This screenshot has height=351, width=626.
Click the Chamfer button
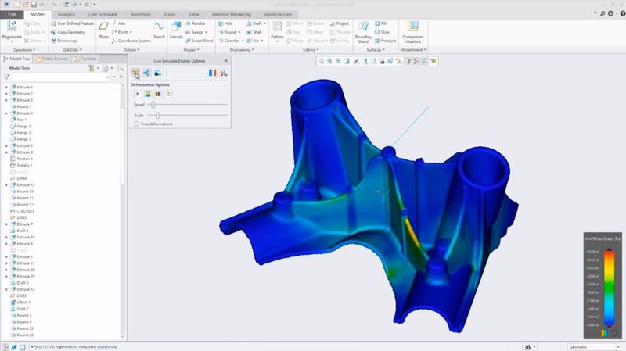click(231, 41)
